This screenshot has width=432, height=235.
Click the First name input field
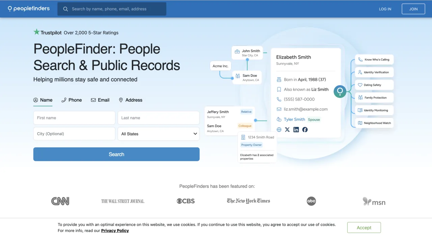[x=74, y=118]
